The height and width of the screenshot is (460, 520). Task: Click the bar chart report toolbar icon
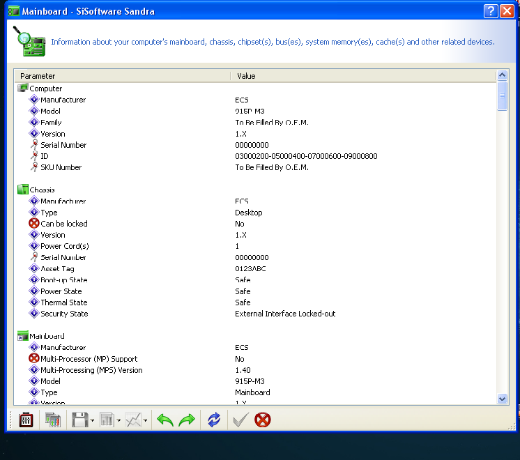(x=107, y=420)
